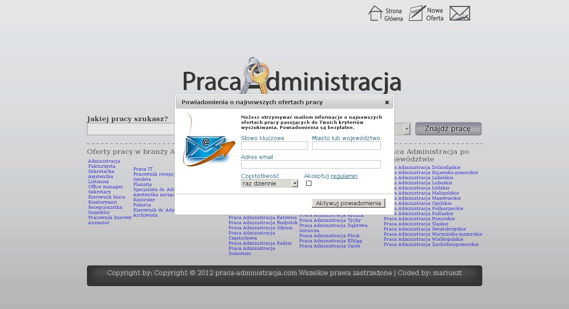Expand the location dropdown beside Znajdź pracę
Screen dimensions: 569x309
coord(407,129)
